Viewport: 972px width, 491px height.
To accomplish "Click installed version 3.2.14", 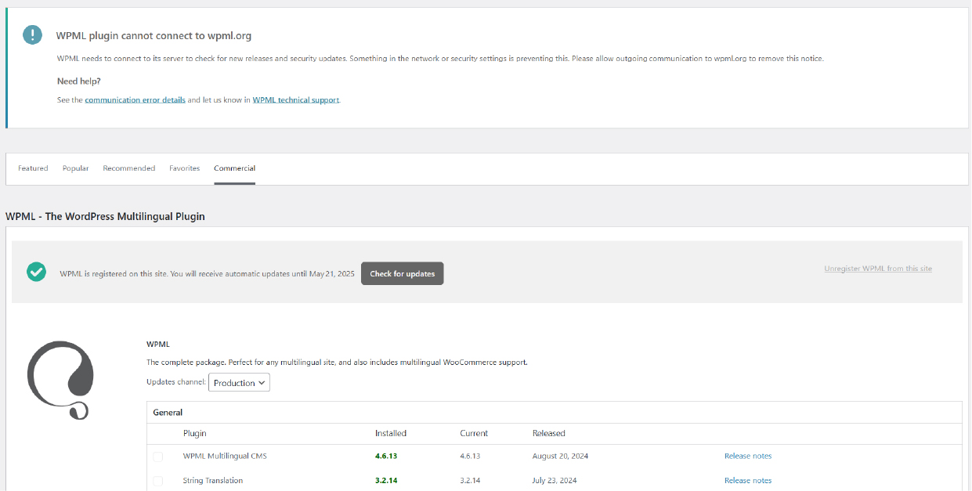I will pos(386,480).
